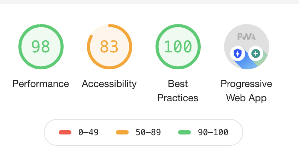Click the number 100 inside Best Practices gauge

tap(178, 47)
